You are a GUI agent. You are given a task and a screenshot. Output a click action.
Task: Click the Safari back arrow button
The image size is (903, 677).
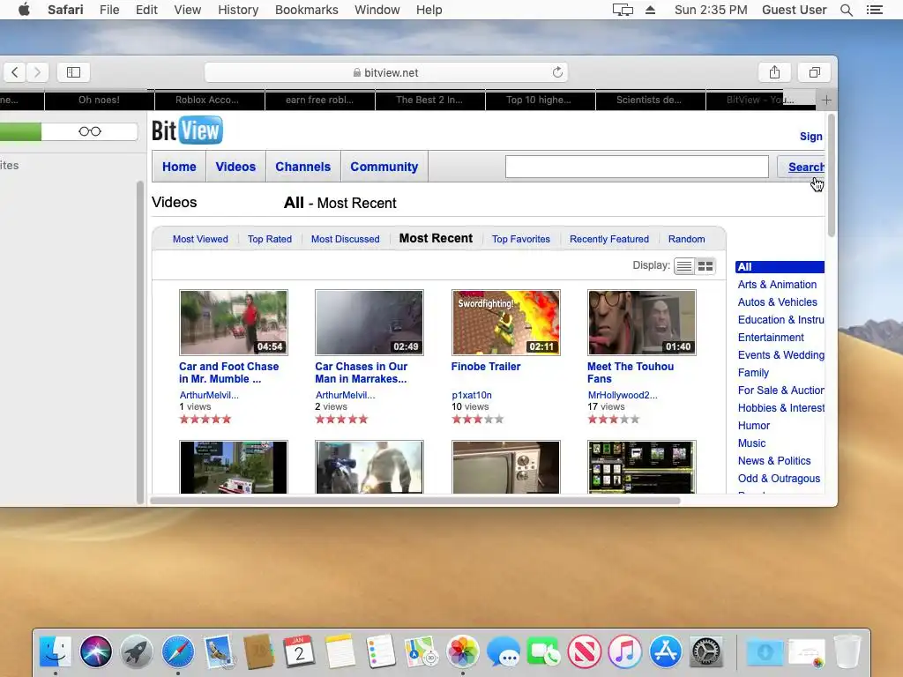point(14,72)
